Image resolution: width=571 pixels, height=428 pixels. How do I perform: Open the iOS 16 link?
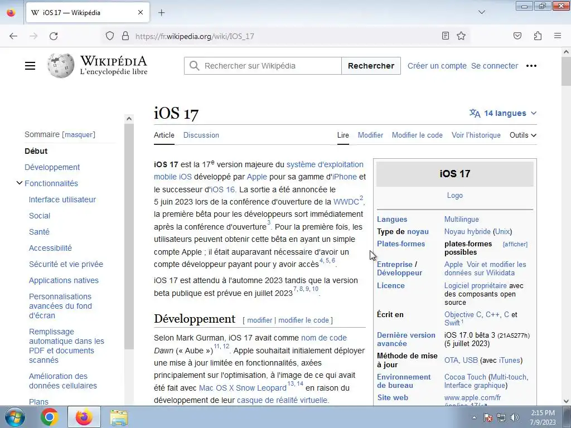pyautogui.click(x=223, y=189)
